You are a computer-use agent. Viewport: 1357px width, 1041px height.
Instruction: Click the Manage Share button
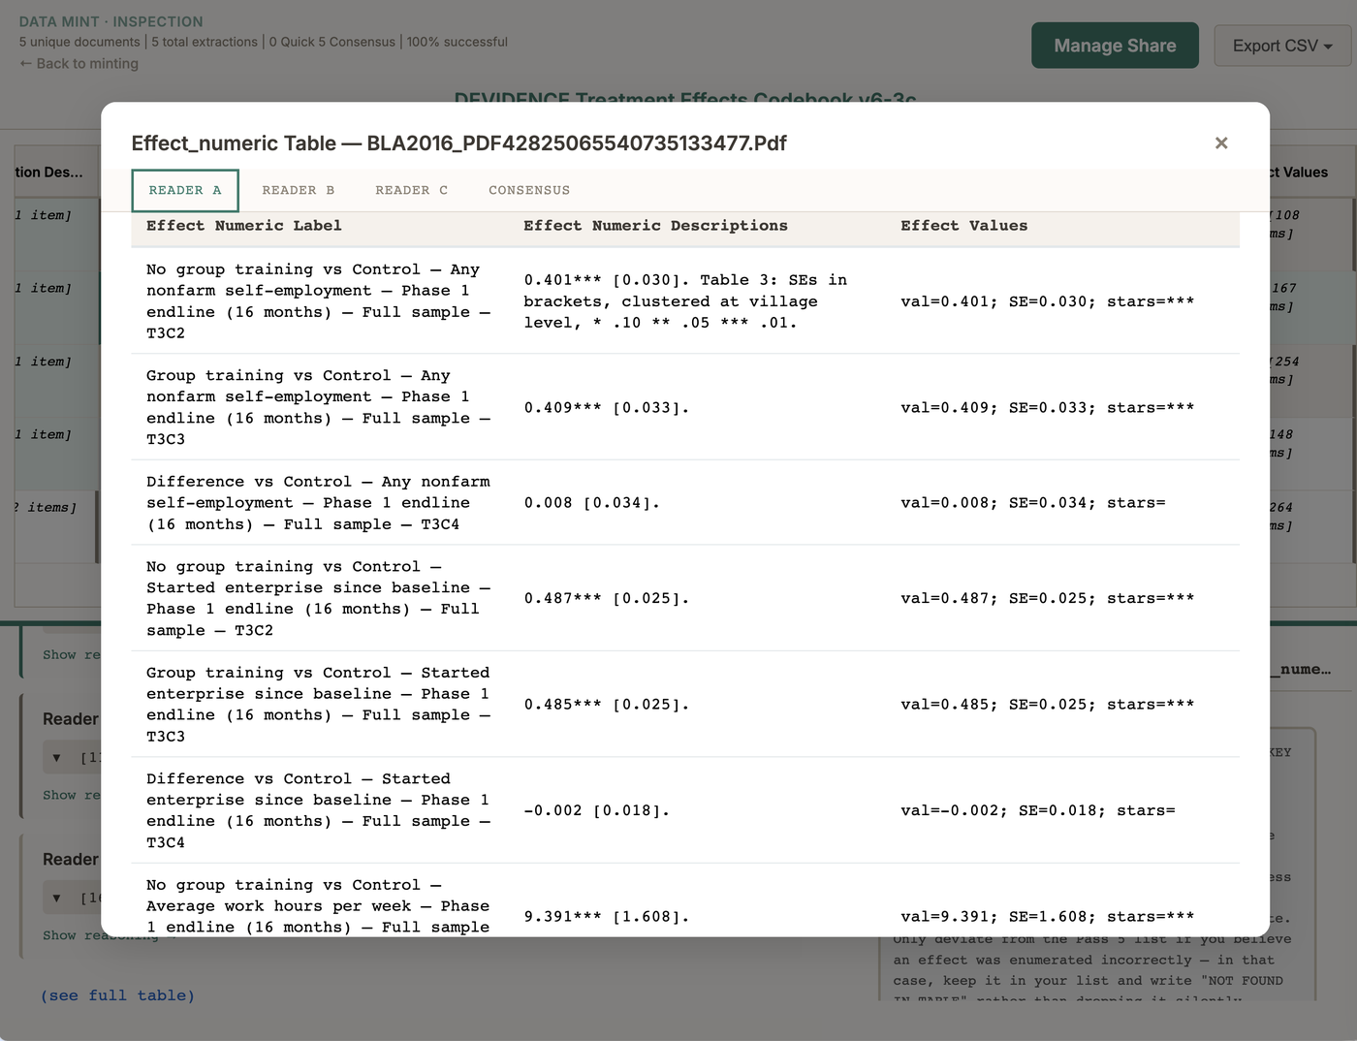click(x=1115, y=46)
